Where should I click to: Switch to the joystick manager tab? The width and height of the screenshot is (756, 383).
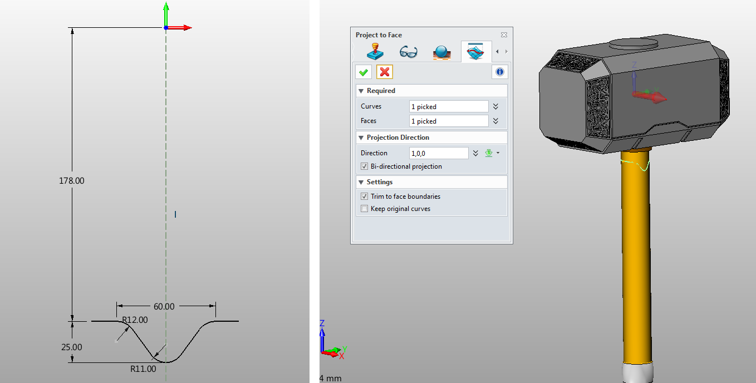point(376,52)
